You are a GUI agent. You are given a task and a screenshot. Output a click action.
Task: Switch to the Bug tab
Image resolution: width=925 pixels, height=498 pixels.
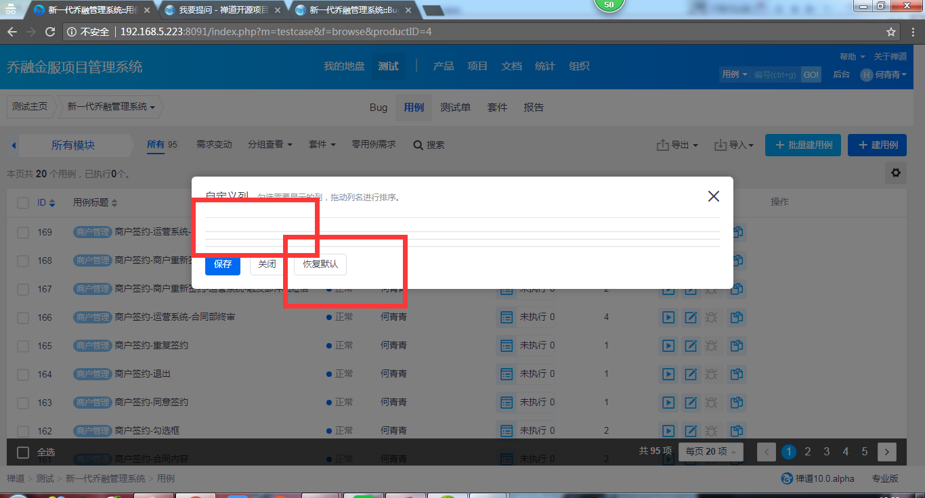(379, 108)
